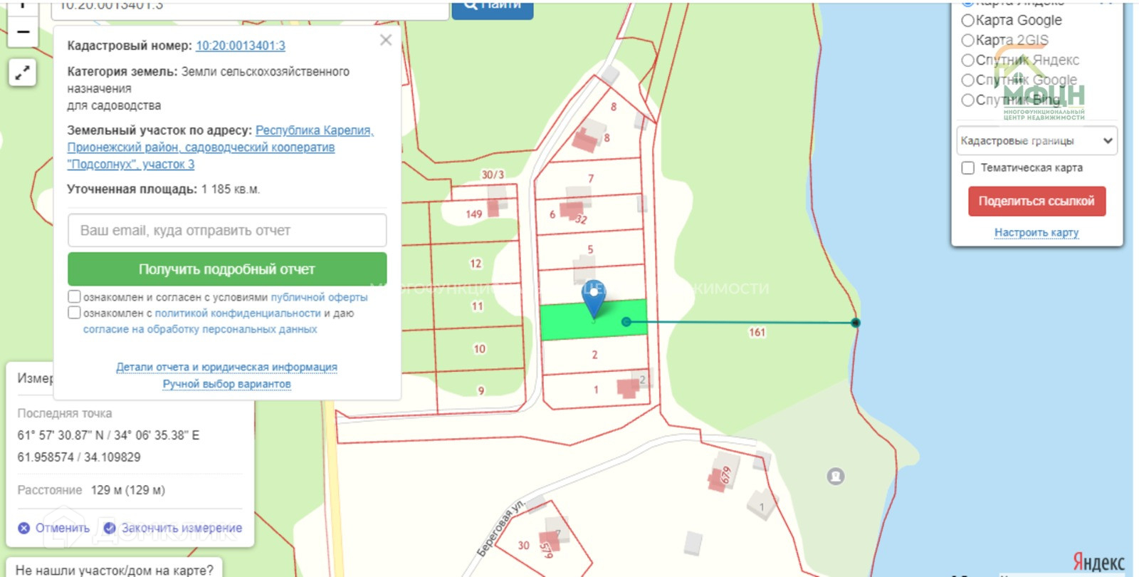Open the политикой конфиденциальности link

(238, 313)
